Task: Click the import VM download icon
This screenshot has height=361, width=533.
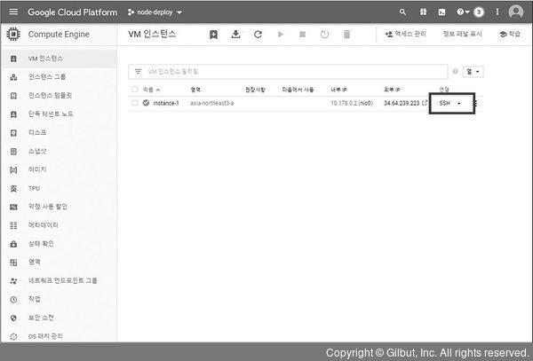Action: pyautogui.click(x=235, y=34)
